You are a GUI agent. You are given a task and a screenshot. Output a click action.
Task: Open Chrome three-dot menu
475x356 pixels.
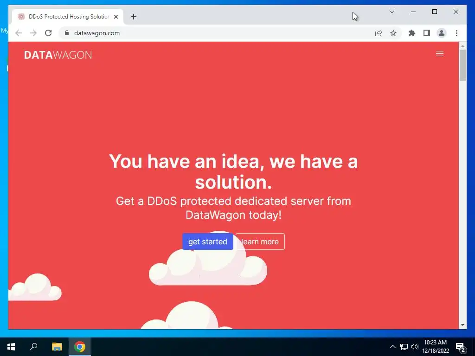(x=456, y=33)
